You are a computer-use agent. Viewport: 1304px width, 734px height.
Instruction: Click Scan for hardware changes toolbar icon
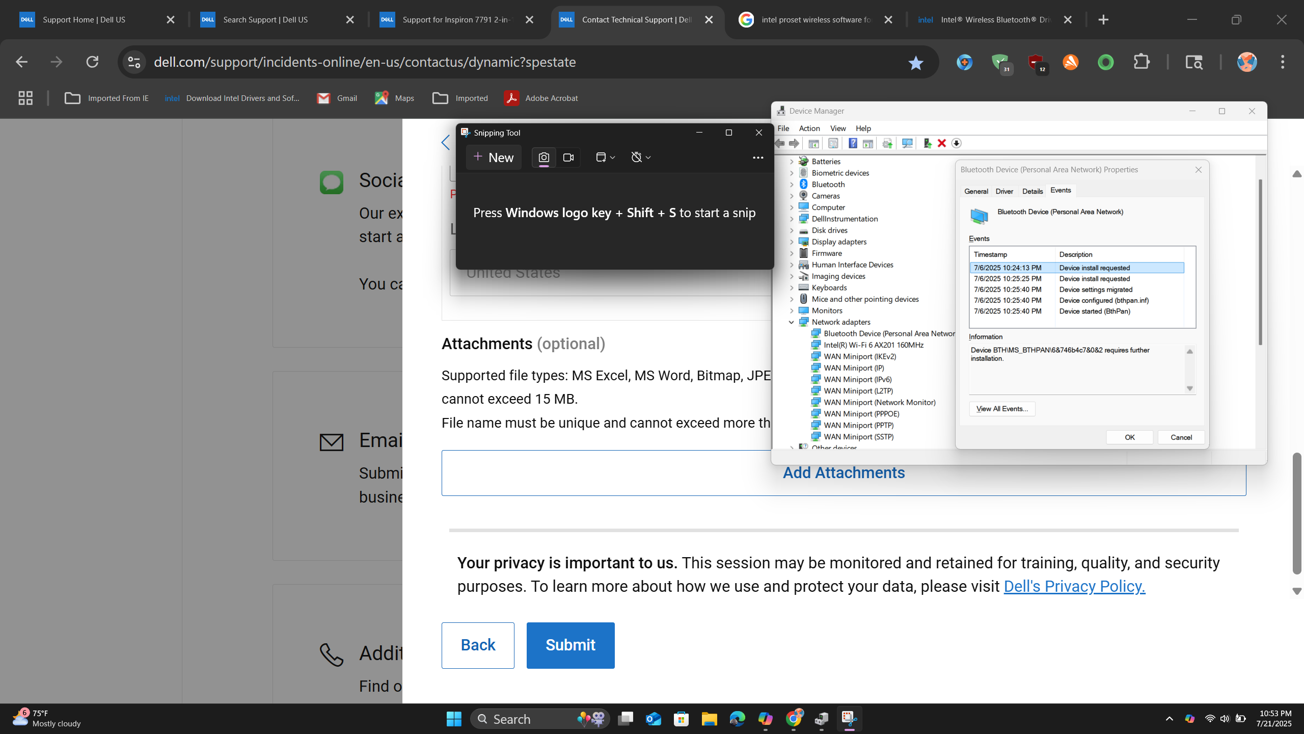[x=907, y=143]
